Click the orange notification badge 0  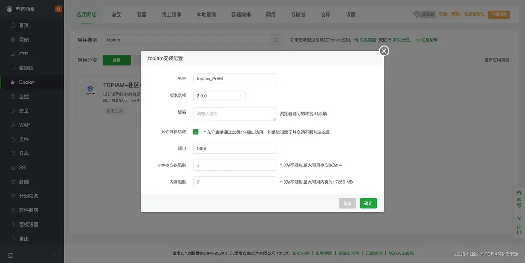59,9
